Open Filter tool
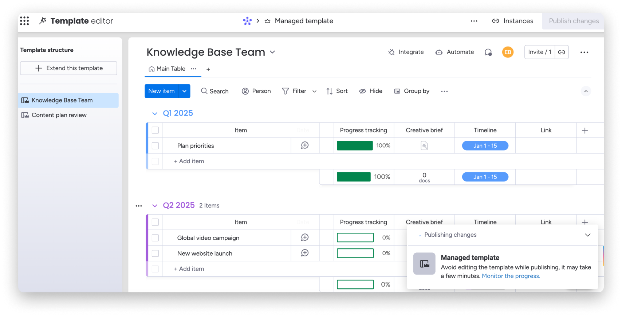622x316 pixels. pos(294,91)
